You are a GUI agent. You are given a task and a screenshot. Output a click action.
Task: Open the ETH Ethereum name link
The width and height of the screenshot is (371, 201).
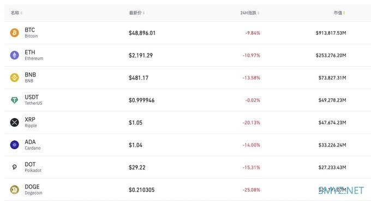[x=34, y=55]
